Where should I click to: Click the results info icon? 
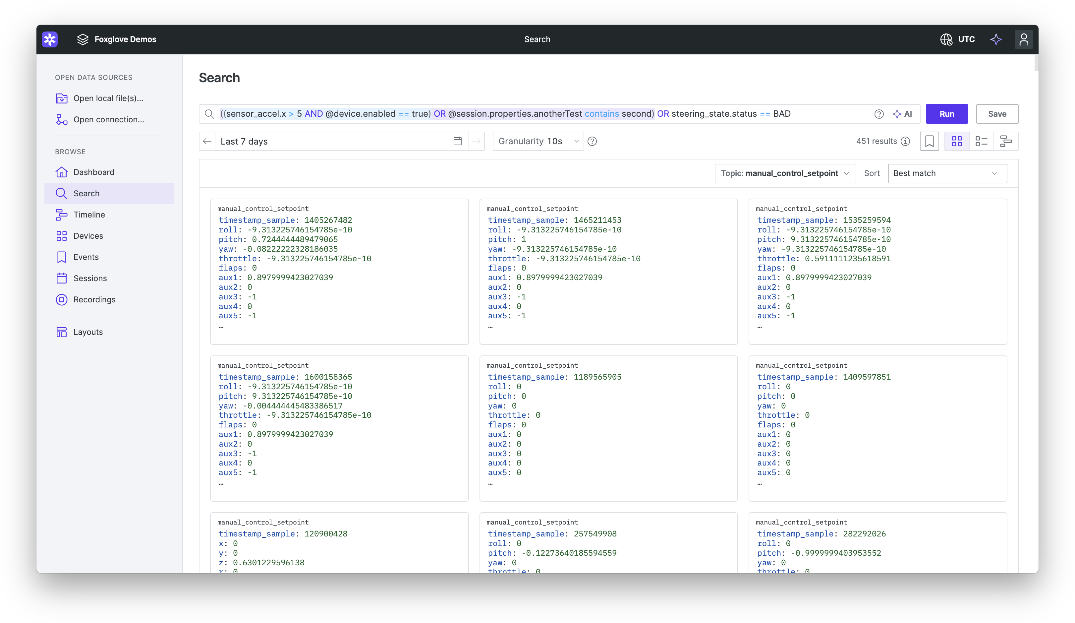[x=905, y=141]
